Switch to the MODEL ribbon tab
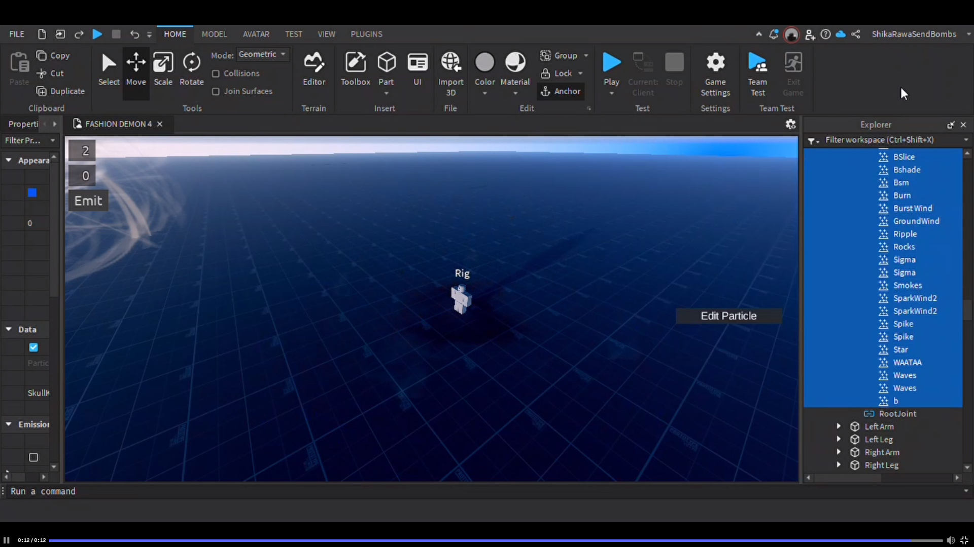This screenshot has height=547, width=974. tap(214, 34)
